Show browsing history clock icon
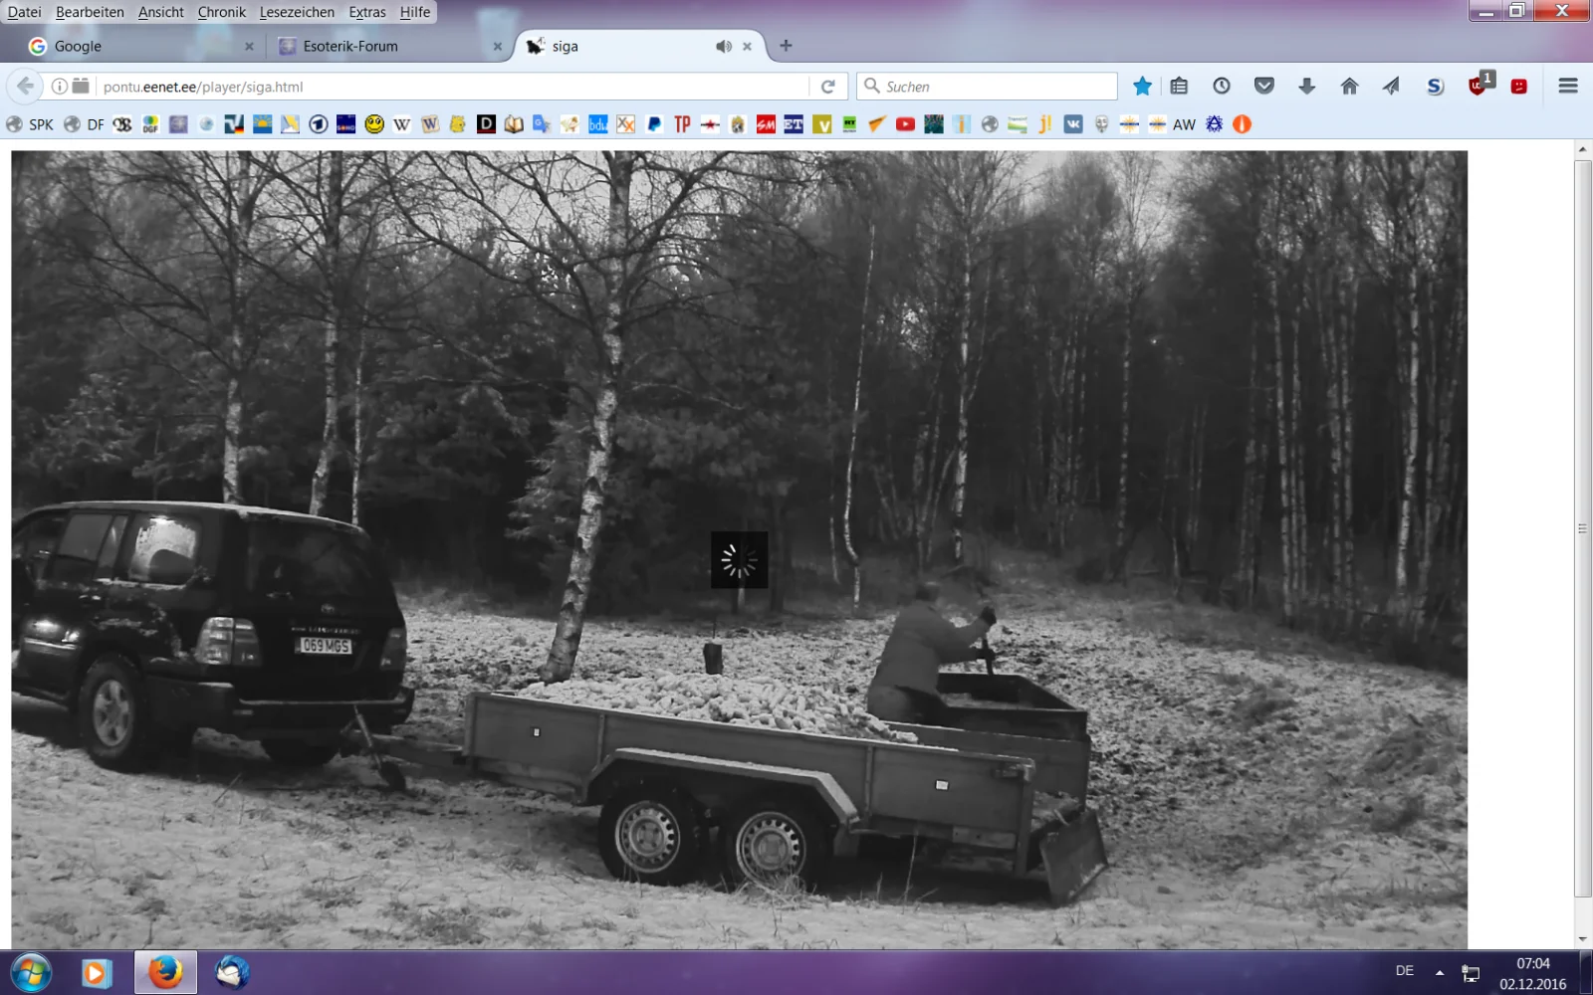Image resolution: width=1593 pixels, height=995 pixels. click(x=1221, y=87)
